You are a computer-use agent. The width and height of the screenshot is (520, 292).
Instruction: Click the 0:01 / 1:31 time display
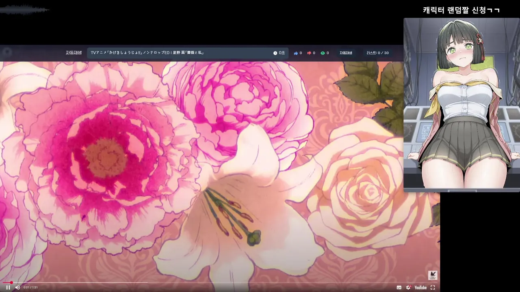click(30, 288)
